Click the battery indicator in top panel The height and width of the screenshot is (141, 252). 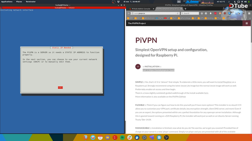(249, 2)
